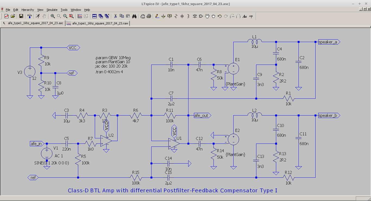Open the Simulate menu
Viewport: 371px width, 201px height.
pos(52,10)
